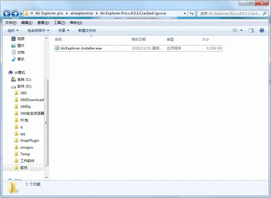Open the 工作软件 folder
The height and width of the screenshot is (198, 271).
pyautogui.click(x=27, y=161)
